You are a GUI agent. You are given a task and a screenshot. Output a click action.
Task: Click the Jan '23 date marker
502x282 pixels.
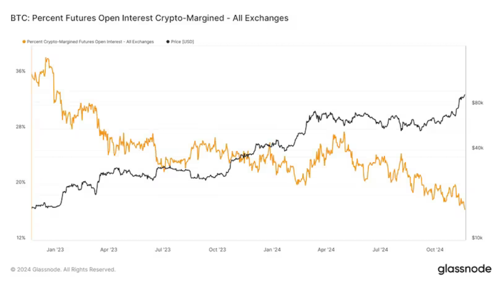(x=55, y=249)
